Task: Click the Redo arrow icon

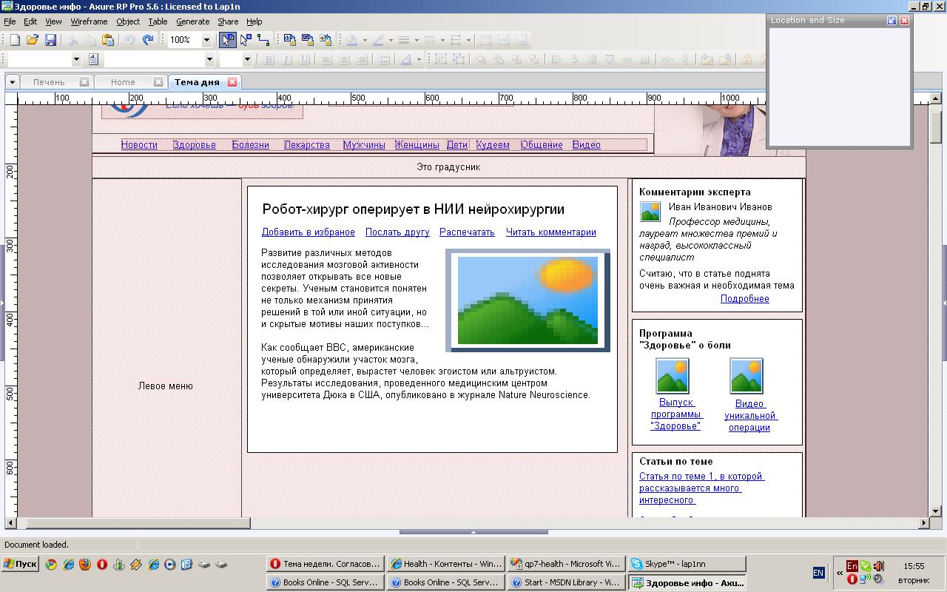Action: [148, 40]
